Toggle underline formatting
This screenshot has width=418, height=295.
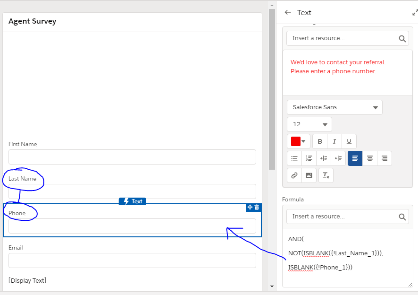pos(349,141)
